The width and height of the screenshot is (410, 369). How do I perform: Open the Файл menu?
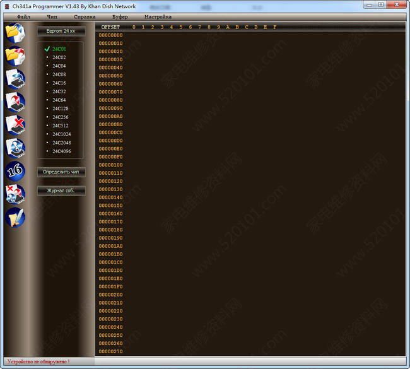(23, 16)
